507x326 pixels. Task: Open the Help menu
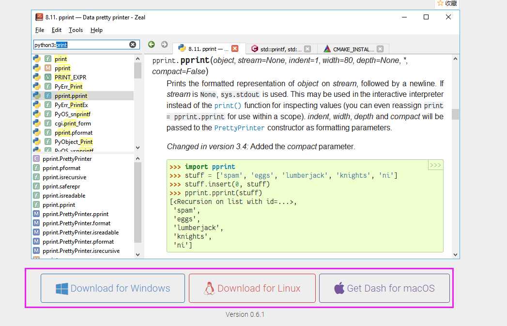pos(96,30)
